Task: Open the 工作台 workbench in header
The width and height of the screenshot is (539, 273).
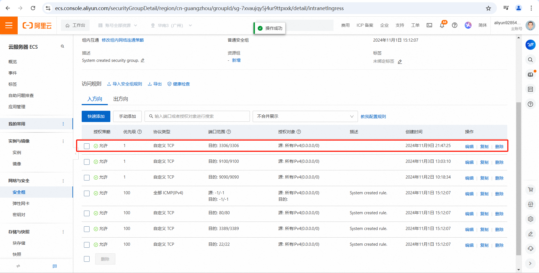Action: [x=75, y=25]
